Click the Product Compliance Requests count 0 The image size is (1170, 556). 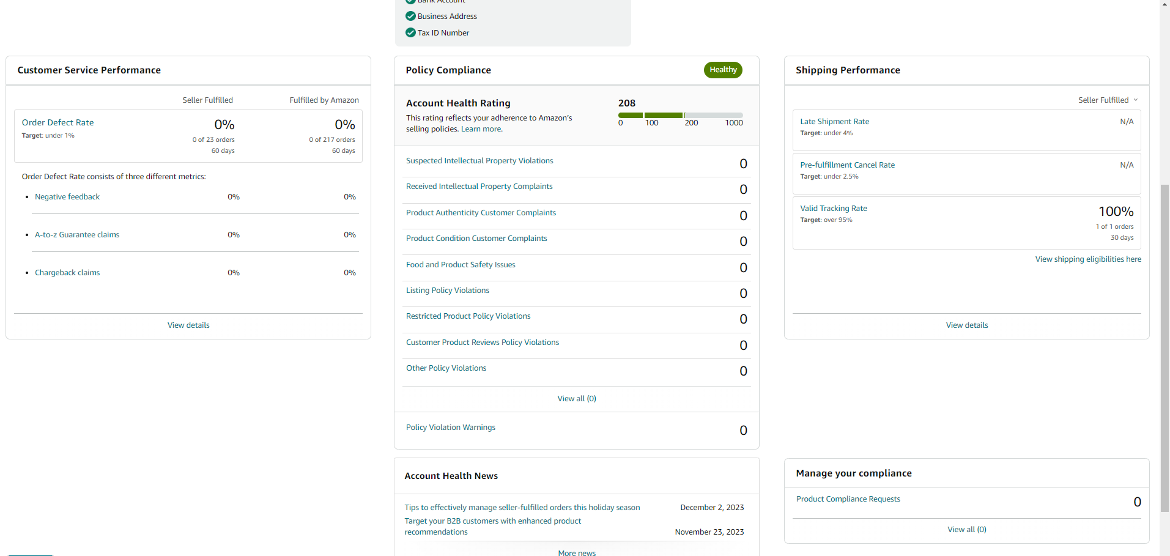point(1137,502)
